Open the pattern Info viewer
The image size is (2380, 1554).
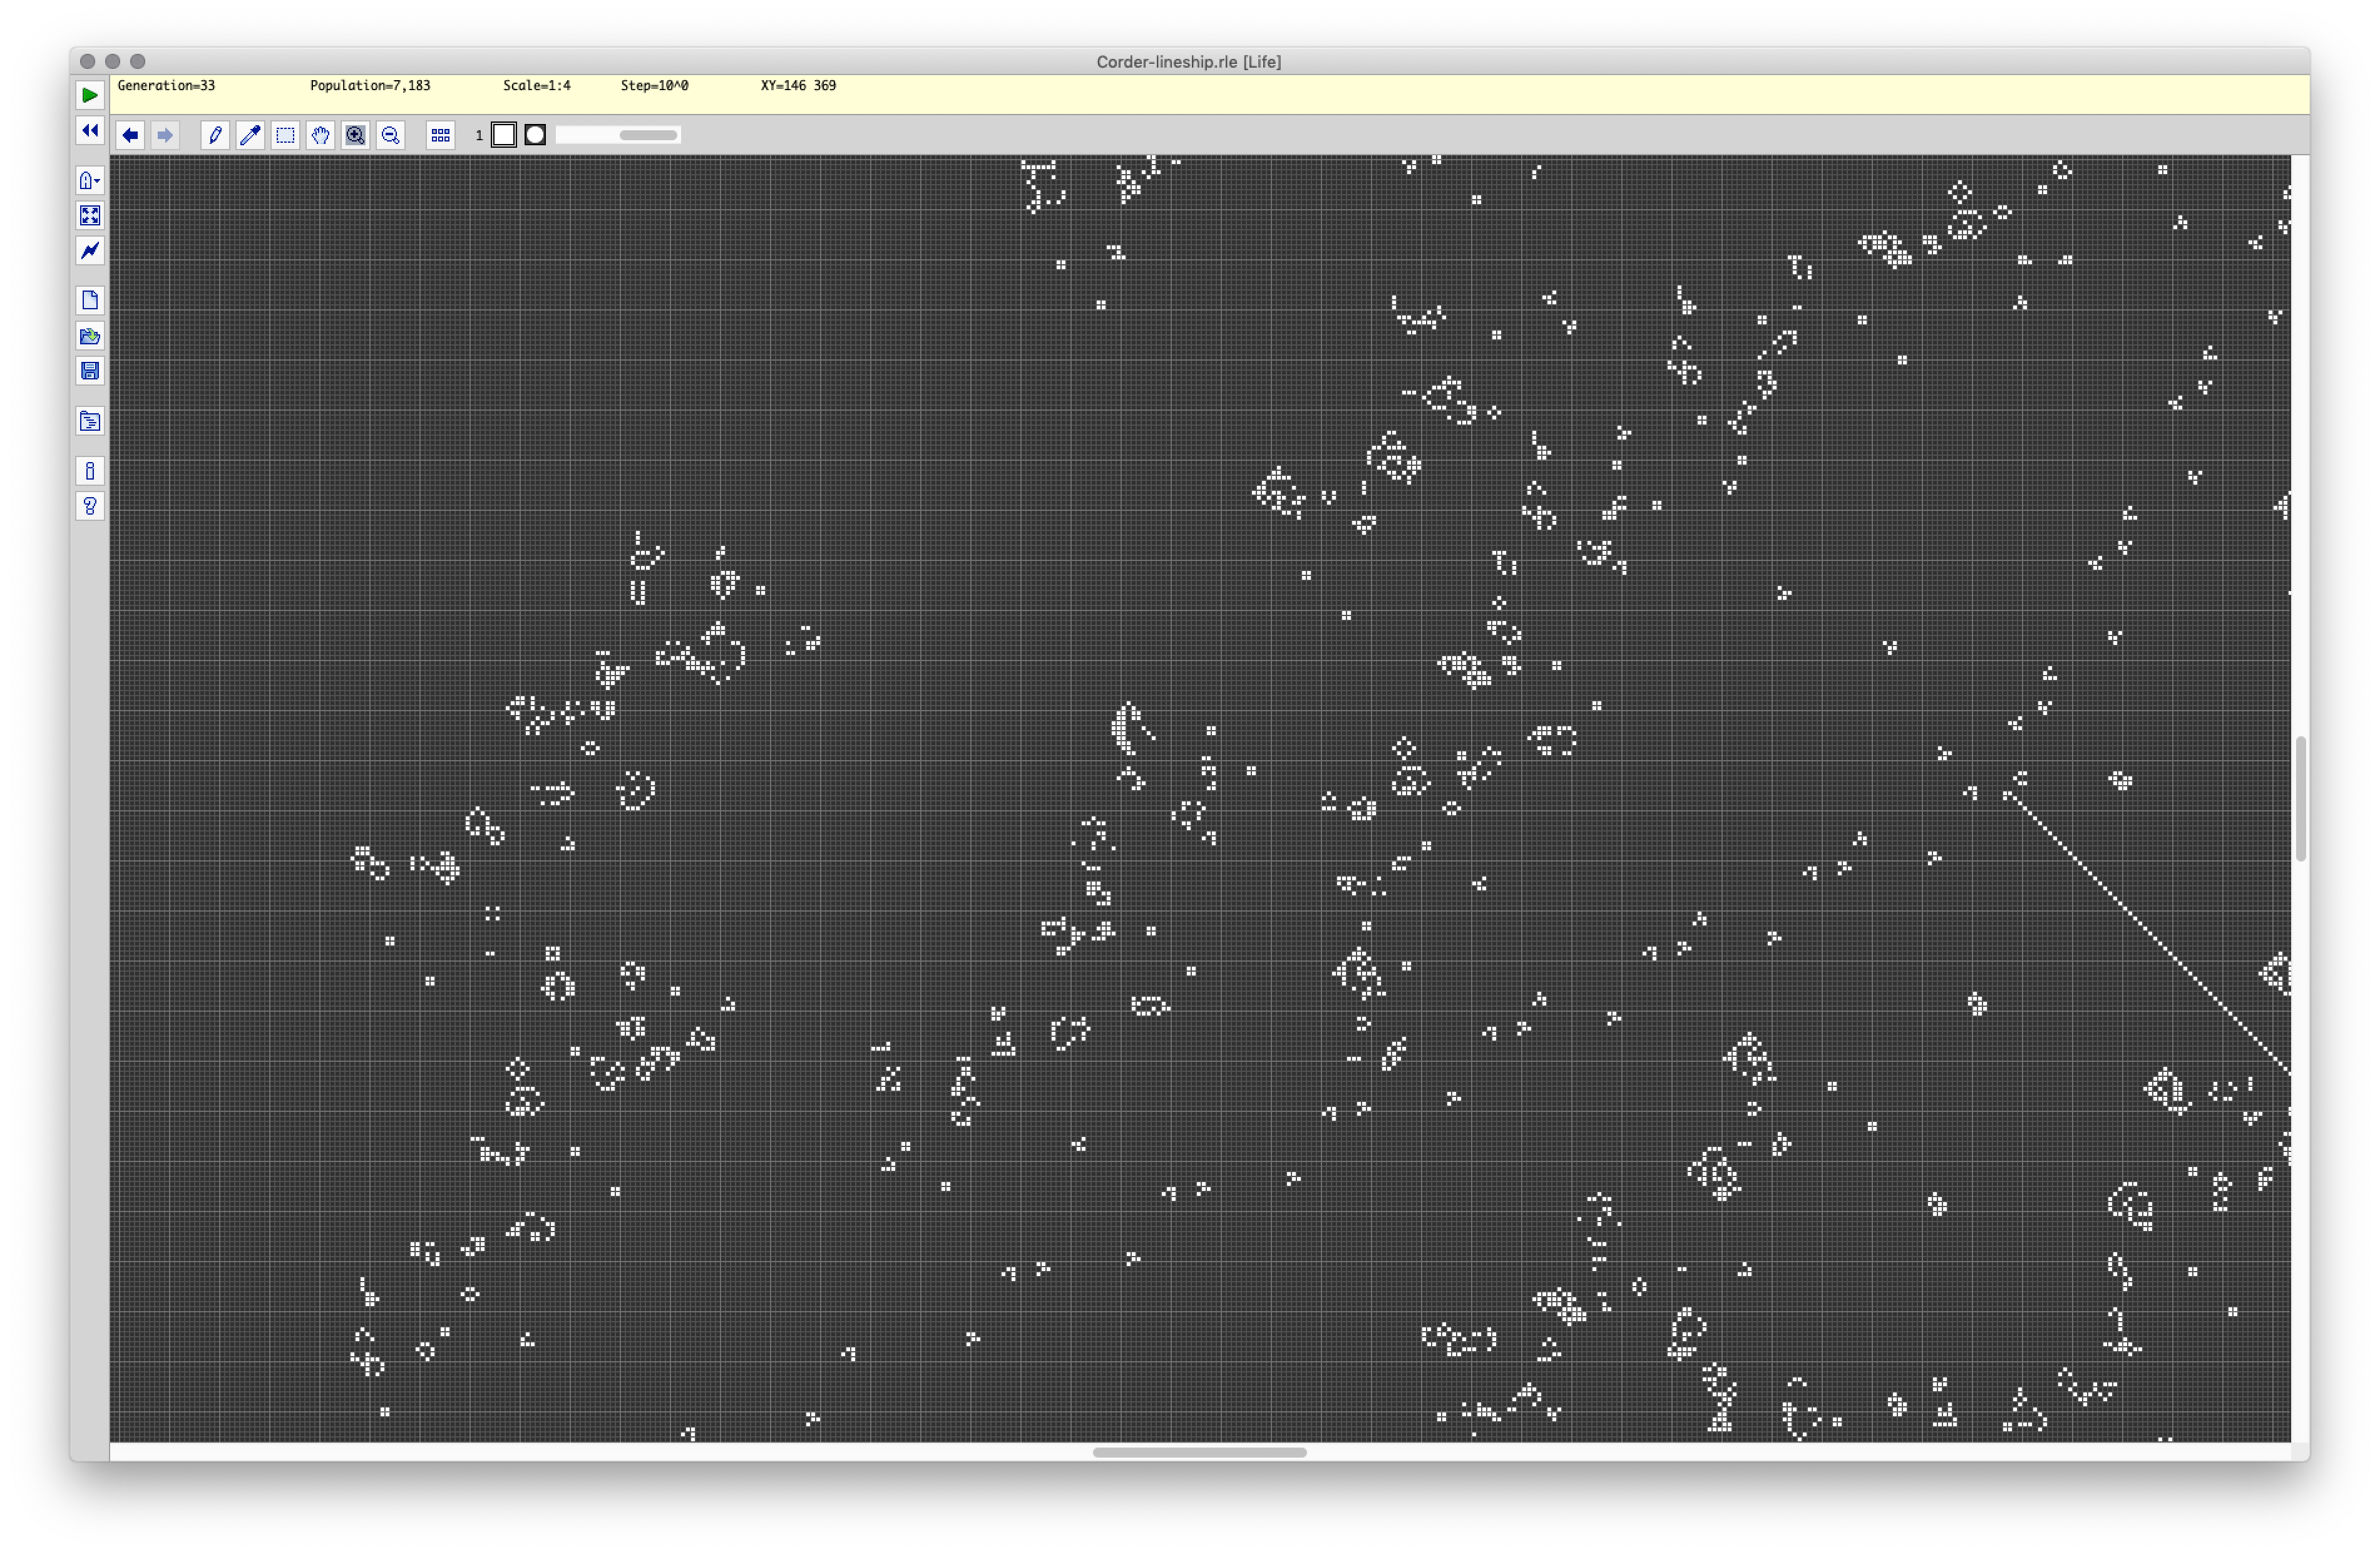pos(90,470)
